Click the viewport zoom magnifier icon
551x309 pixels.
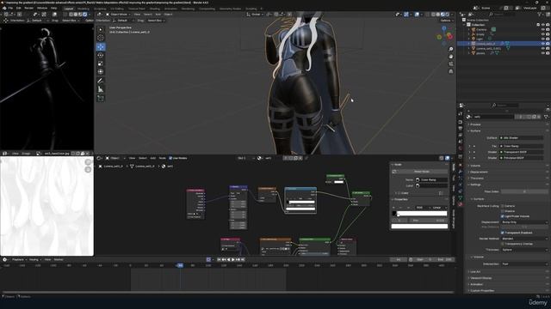coord(451,50)
